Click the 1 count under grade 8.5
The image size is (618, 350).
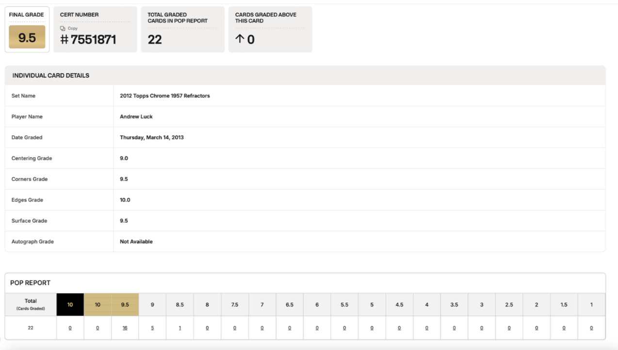[x=180, y=328]
